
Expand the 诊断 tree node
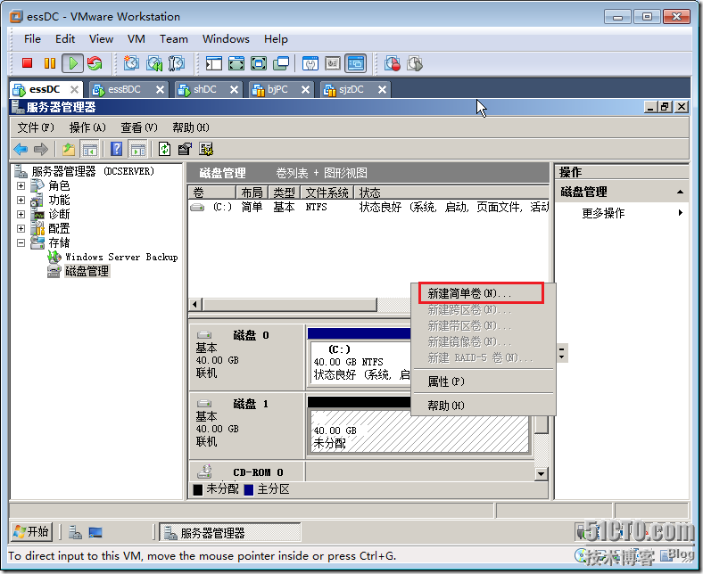(21, 214)
